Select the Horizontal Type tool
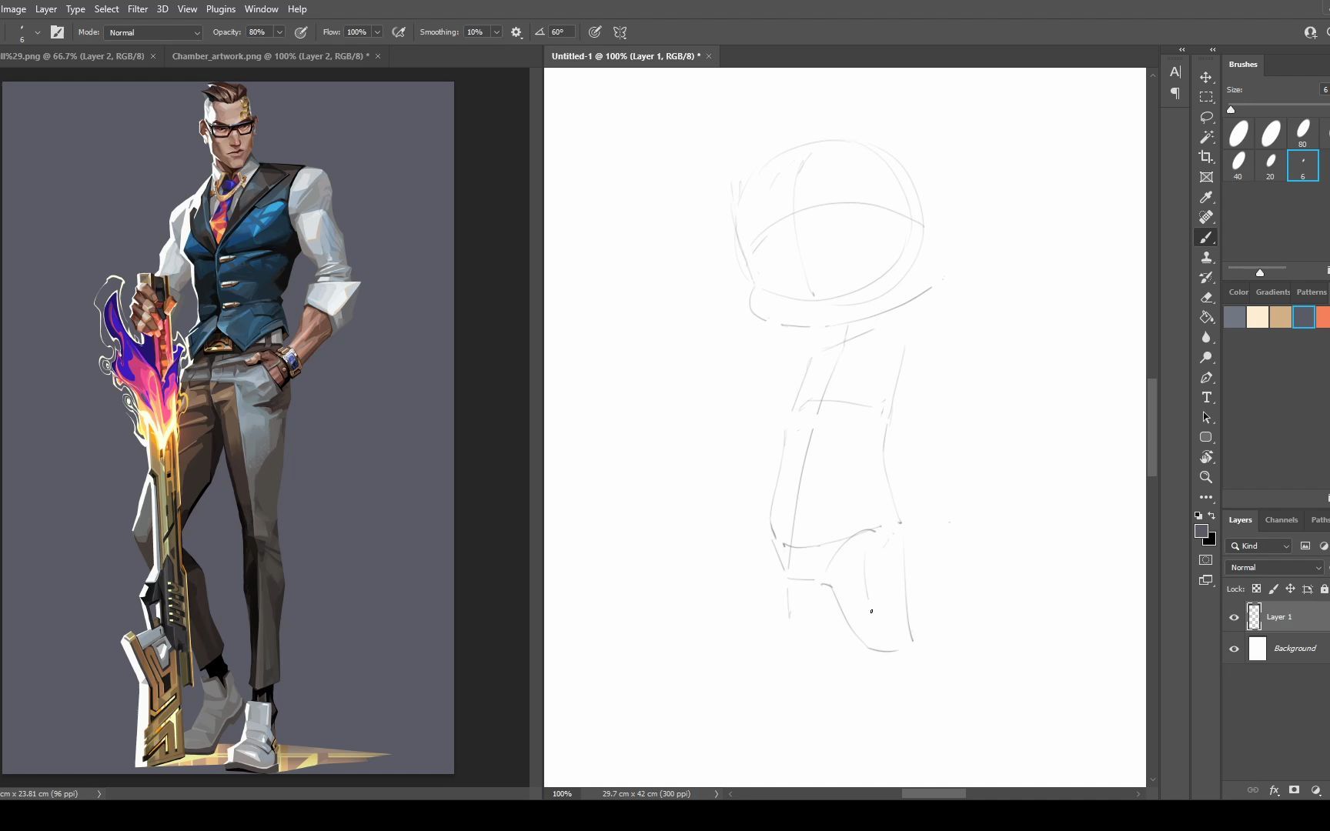The image size is (1330, 831). click(1206, 397)
